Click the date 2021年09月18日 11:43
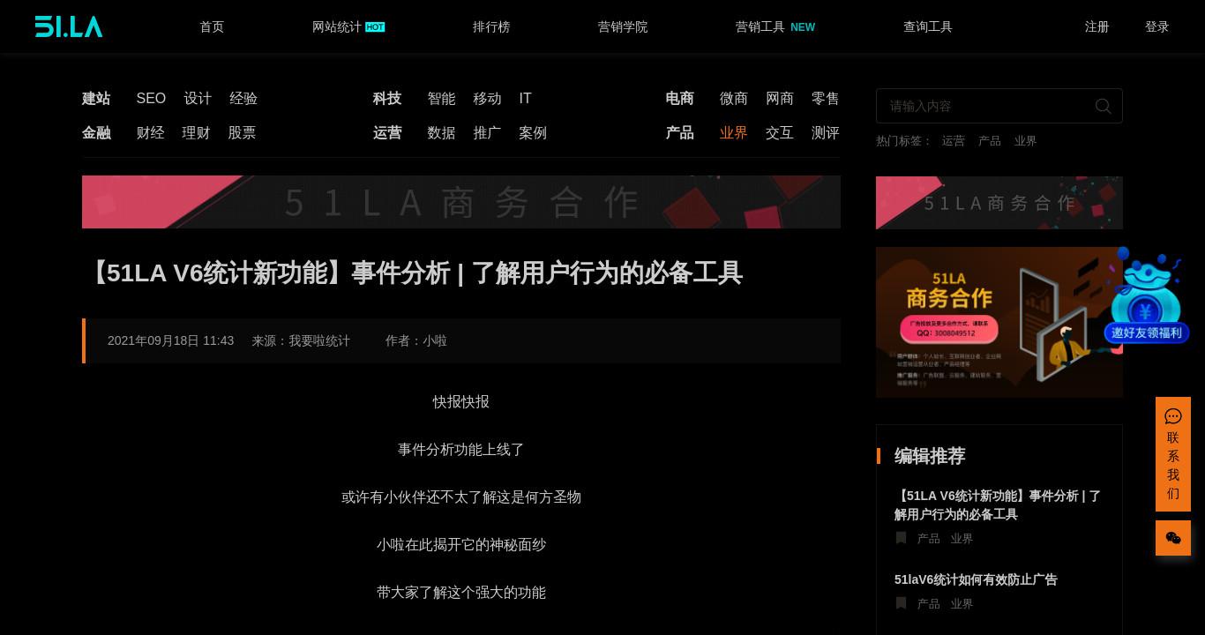The height and width of the screenshot is (635, 1205). [171, 340]
